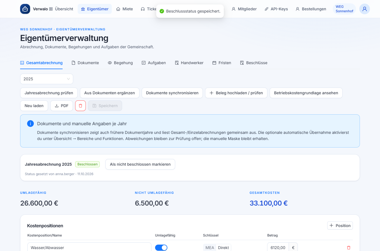This screenshot has width=380, height=251.
Task: Click the WEG Sonnenhof selector chip
Action: (x=344, y=9)
